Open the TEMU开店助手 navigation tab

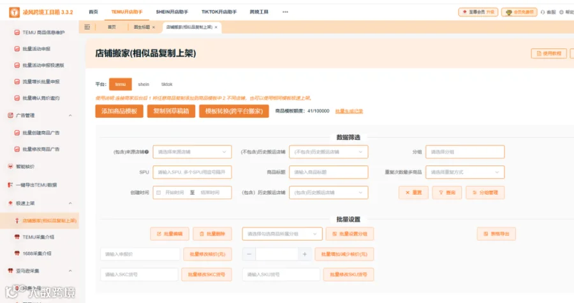point(127,12)
